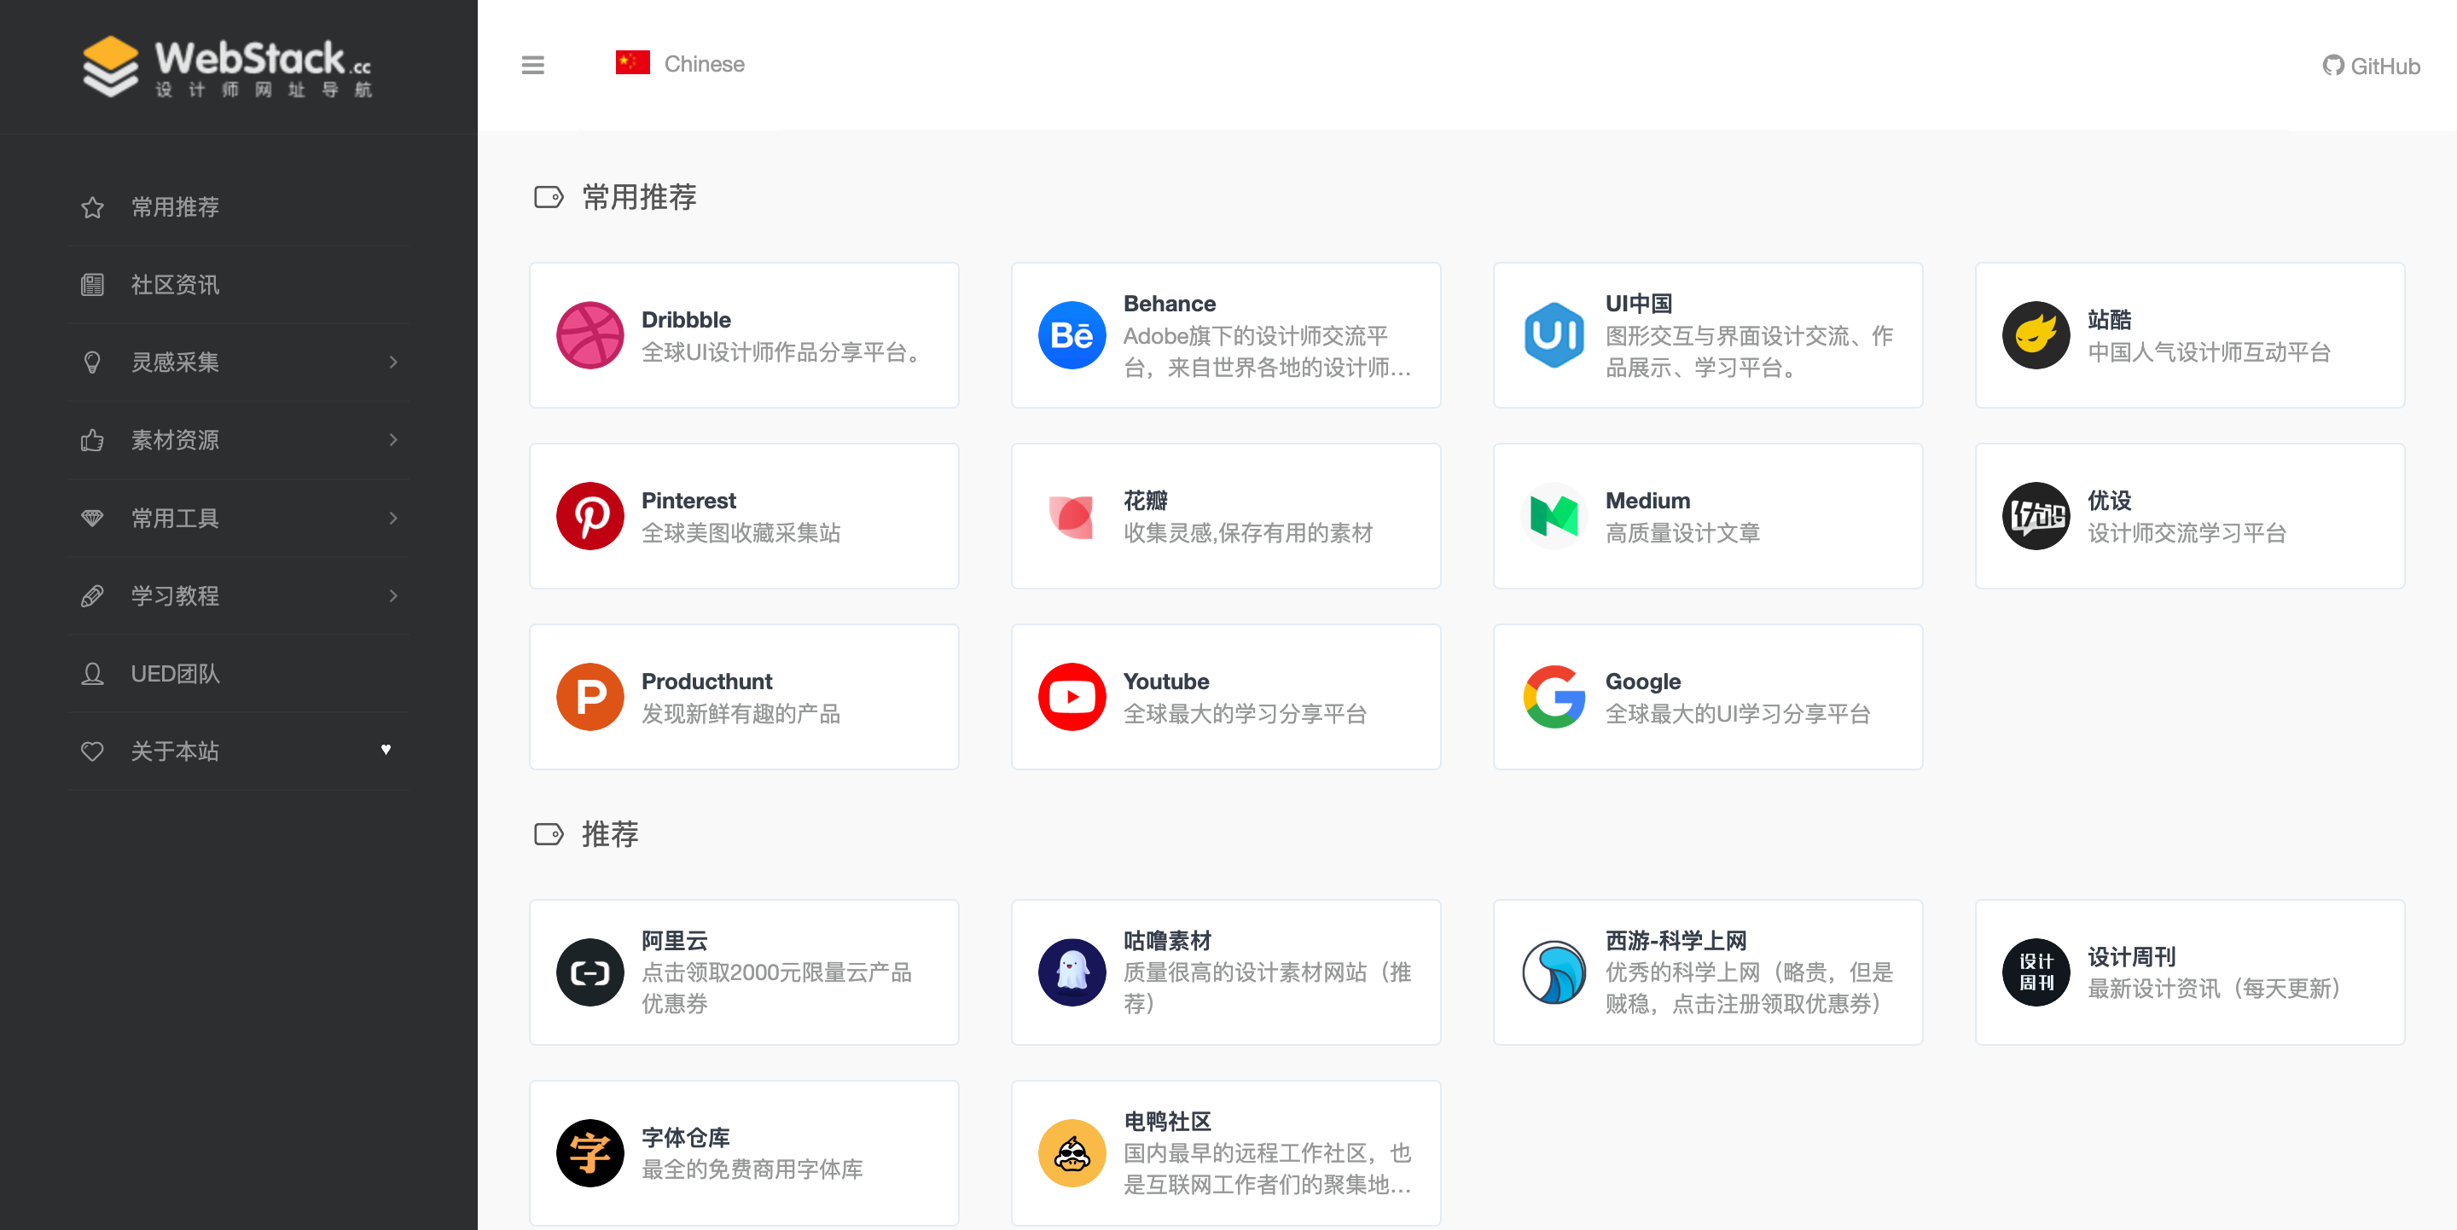The image size is (2457, 1230).
Task: Open the GitHub link
Action: click(2371, 66)
